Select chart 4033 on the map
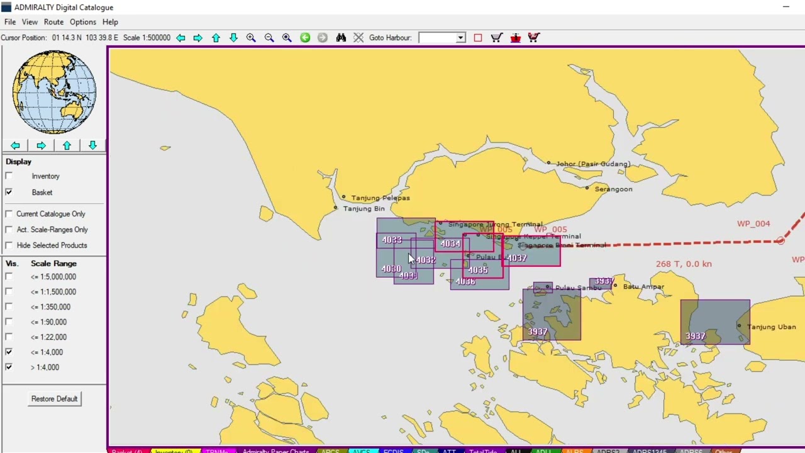 tap(391, 240)
